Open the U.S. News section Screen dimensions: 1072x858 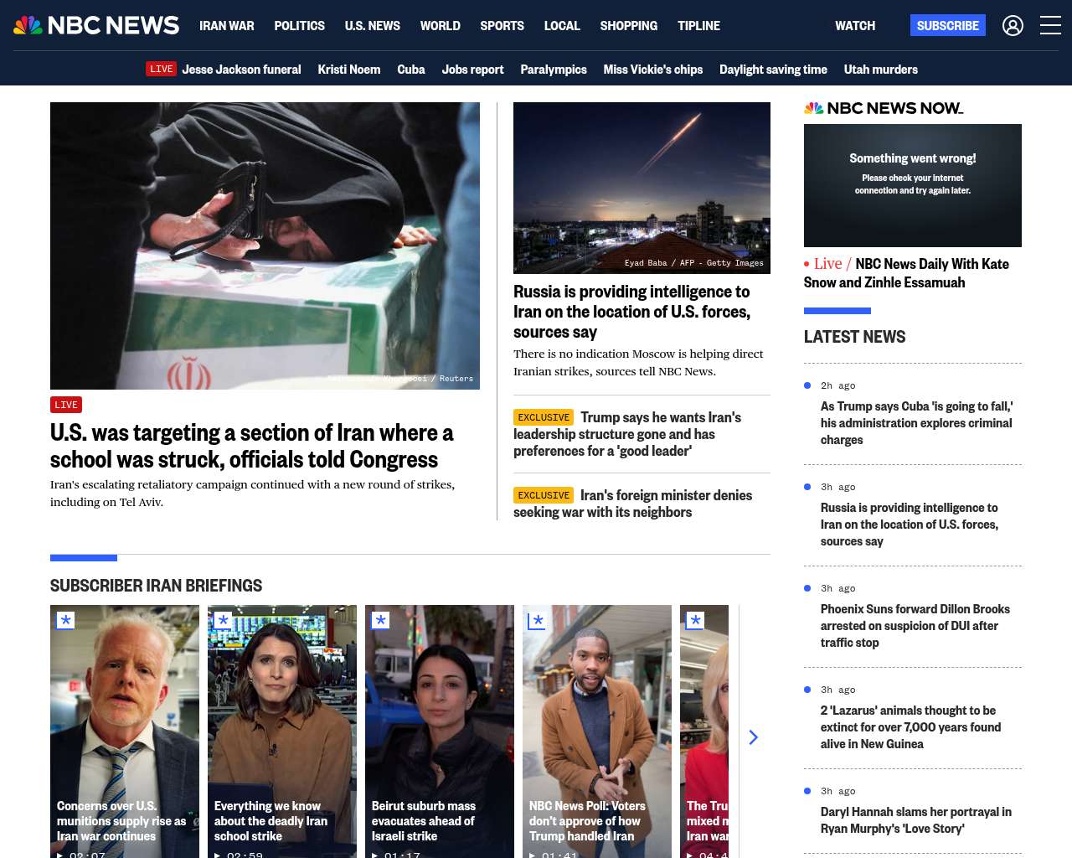click(x=373, y=26)
